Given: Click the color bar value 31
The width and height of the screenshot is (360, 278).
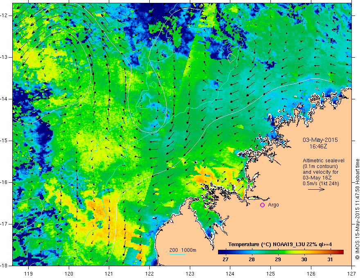Looking at the screenshot, I should (330, 260).
